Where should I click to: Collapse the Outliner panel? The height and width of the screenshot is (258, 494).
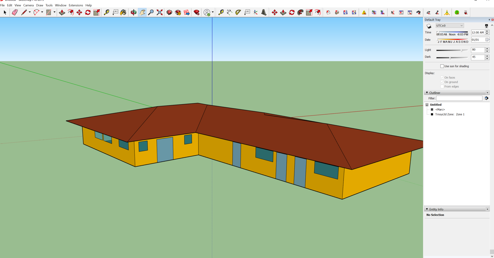tap(427, 93)
